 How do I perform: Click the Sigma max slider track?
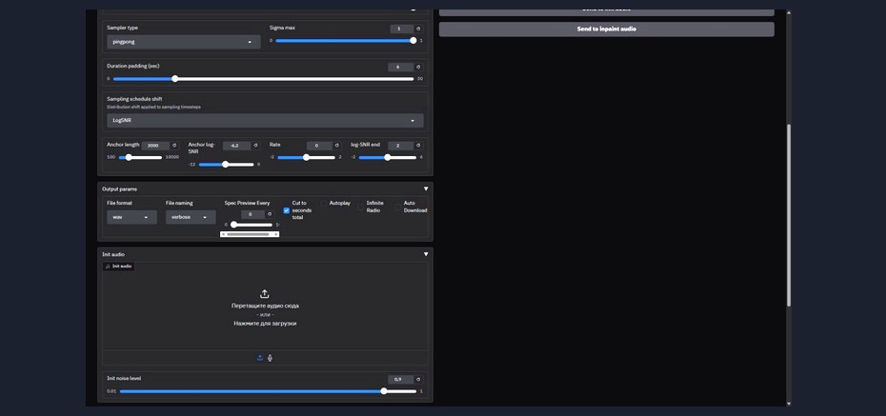[x=345, y=41]
